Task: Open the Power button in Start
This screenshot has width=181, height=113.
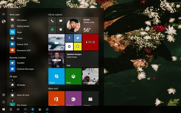Action: click(3, 102)
